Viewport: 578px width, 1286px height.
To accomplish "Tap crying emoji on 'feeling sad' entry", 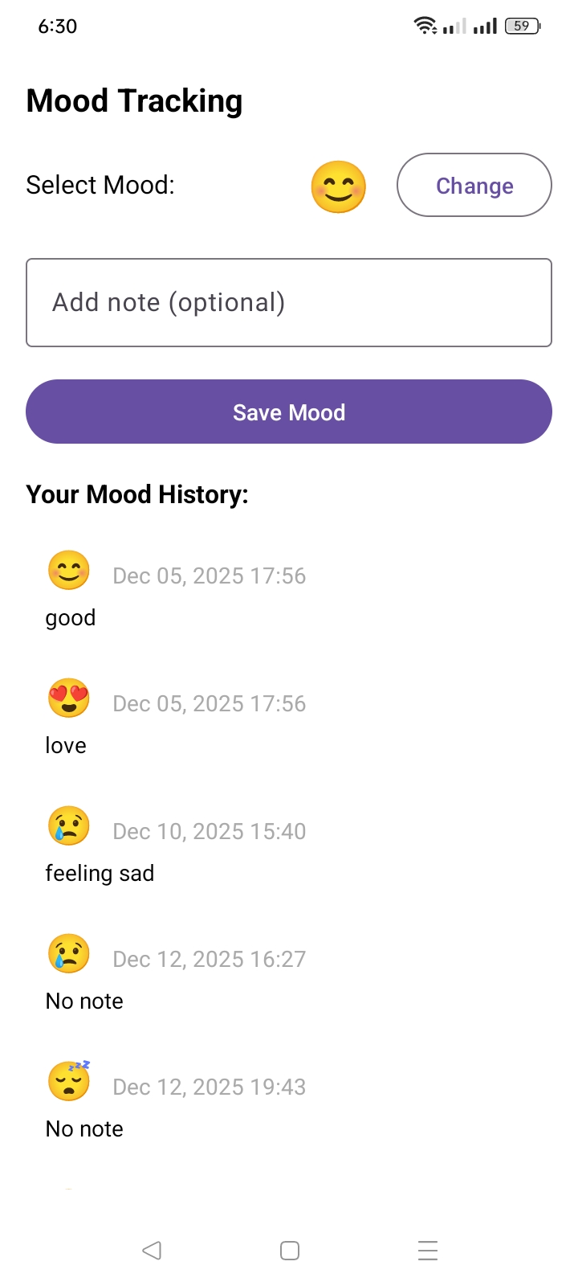I will [69, 826].
